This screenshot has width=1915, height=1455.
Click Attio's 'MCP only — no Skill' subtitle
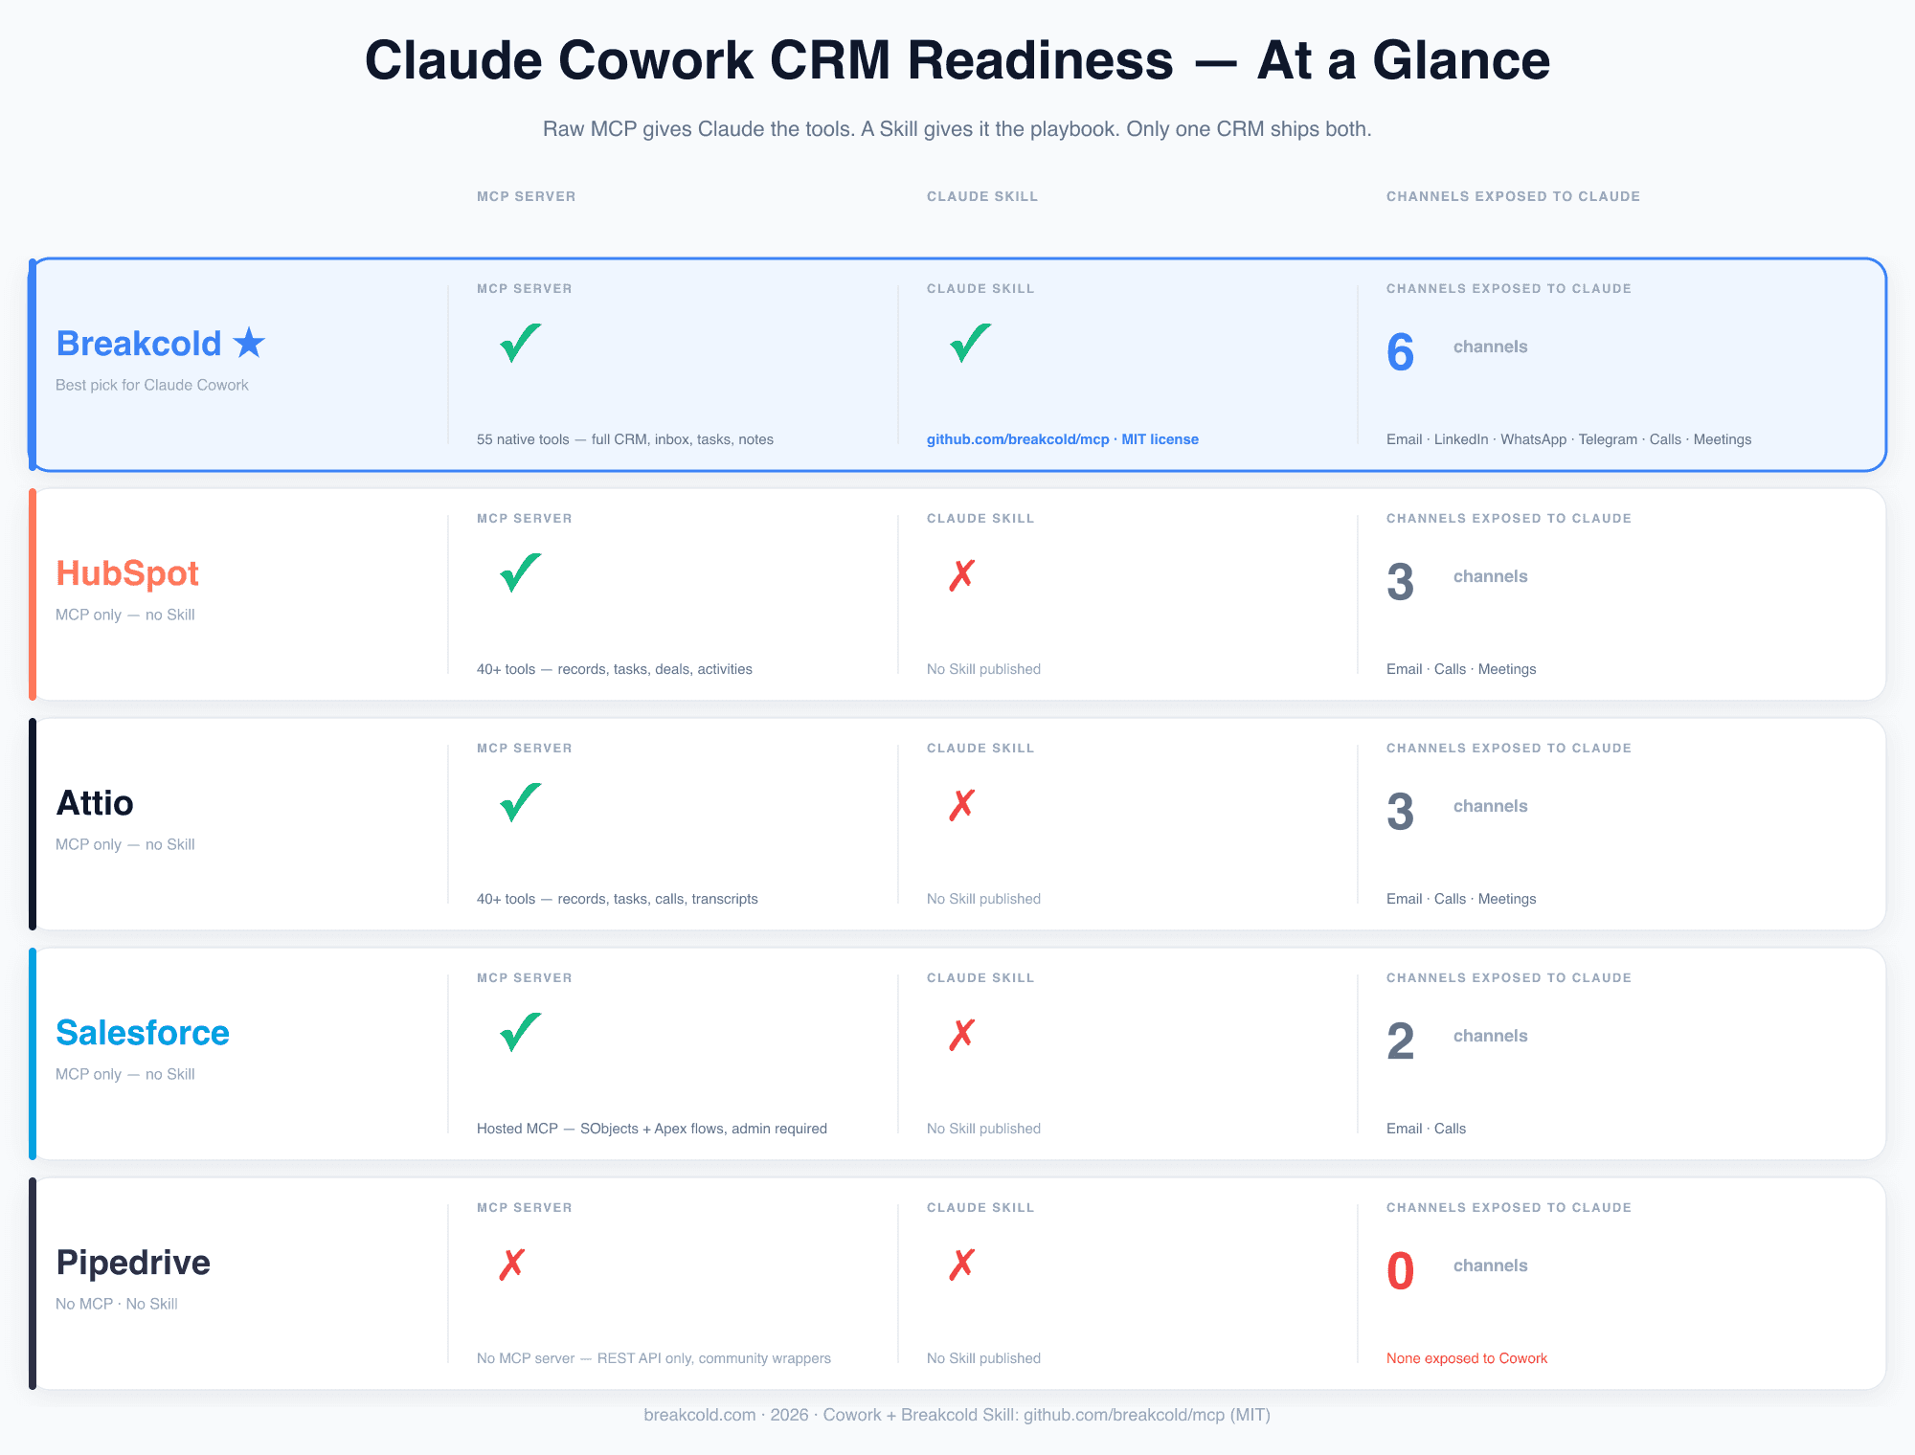(125, 844)
